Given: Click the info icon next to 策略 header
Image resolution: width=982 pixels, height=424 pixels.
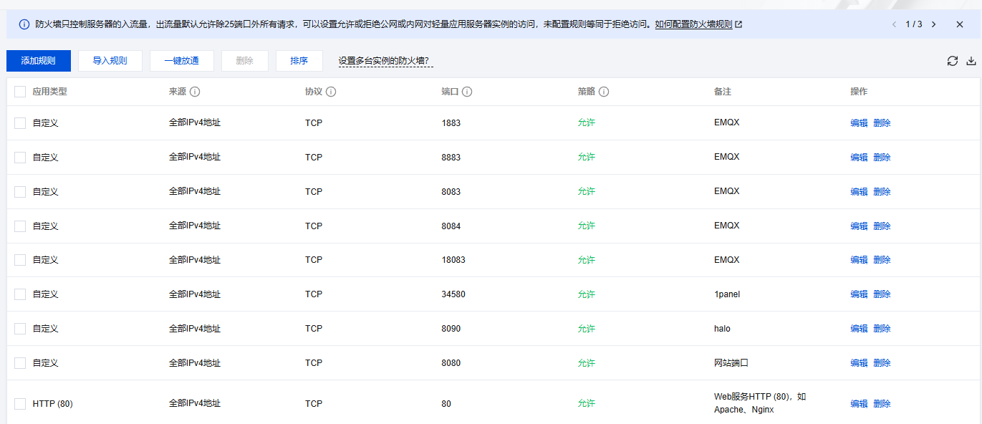Looking at the screenshot, I should [x=604, y=92].
